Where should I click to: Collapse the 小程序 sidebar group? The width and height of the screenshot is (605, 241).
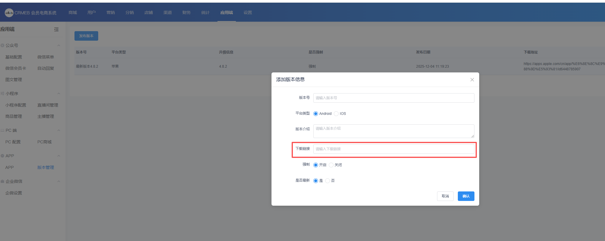point(59,93)
